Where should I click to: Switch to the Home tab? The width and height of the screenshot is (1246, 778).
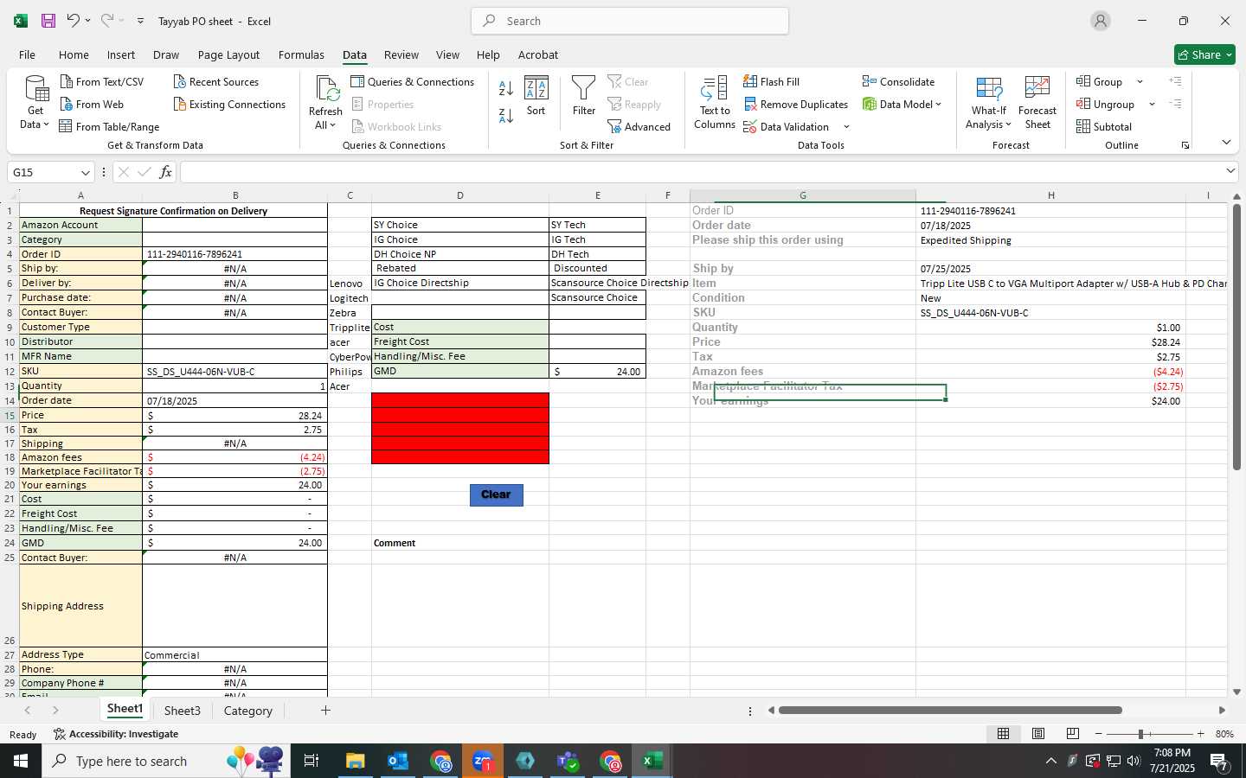[x=74, y=54]
